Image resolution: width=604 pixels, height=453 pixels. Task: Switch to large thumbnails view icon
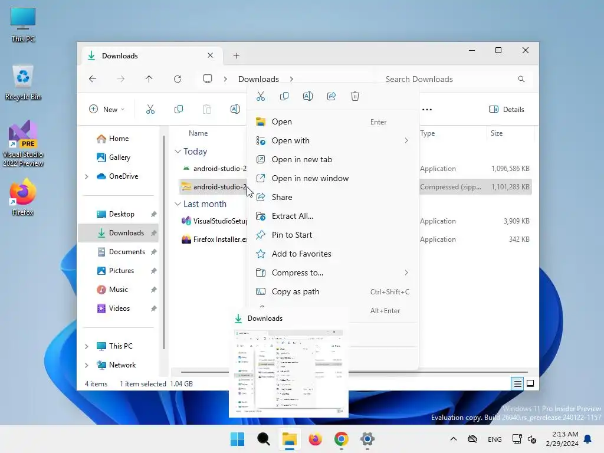(x=530, y=383)
